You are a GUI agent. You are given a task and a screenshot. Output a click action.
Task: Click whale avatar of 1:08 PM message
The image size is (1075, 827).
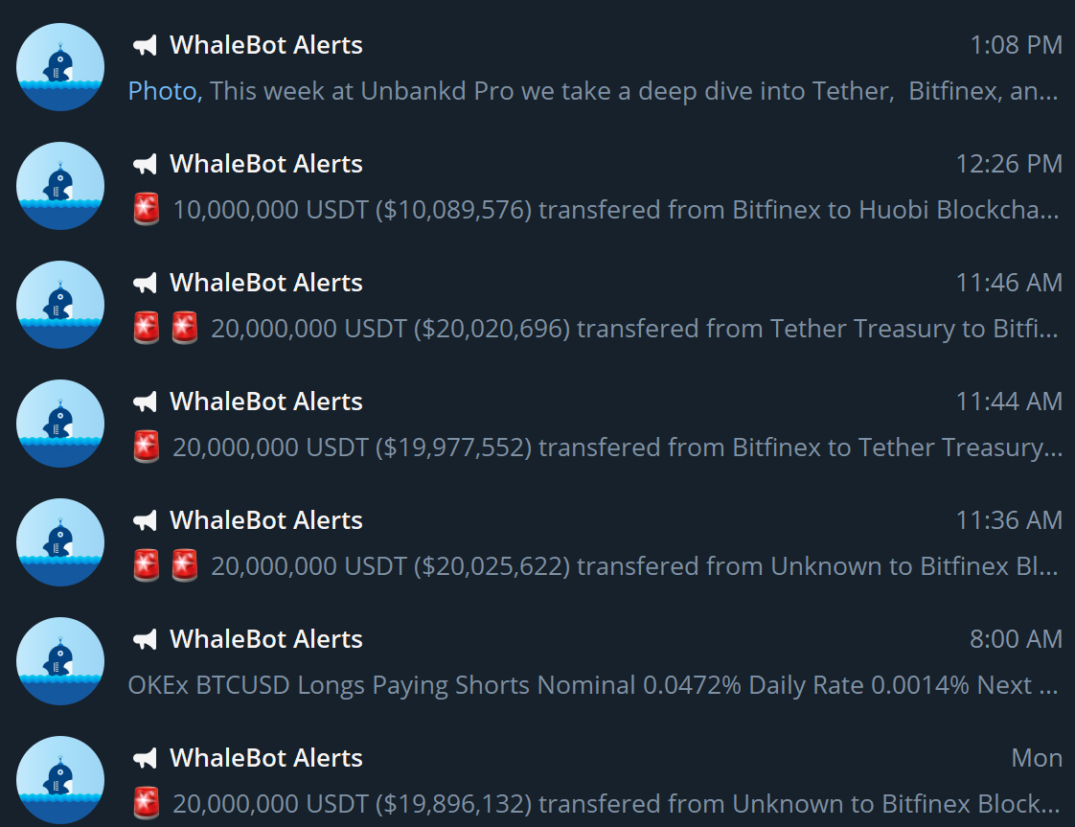pos(60,67)
